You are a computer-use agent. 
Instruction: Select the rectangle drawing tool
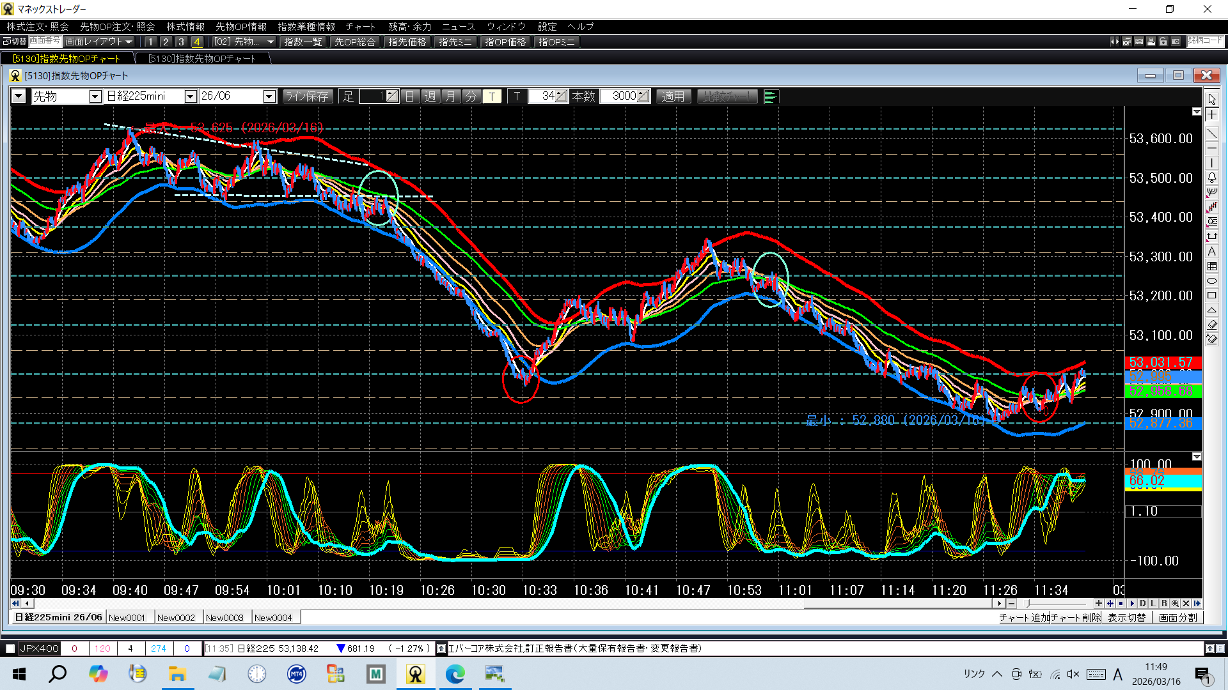[x=1211, y=295]
